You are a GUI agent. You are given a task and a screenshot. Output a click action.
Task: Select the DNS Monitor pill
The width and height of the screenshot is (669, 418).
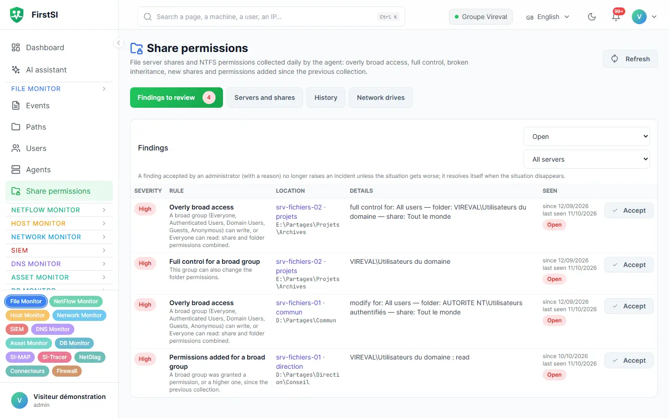tap(52, 329)
